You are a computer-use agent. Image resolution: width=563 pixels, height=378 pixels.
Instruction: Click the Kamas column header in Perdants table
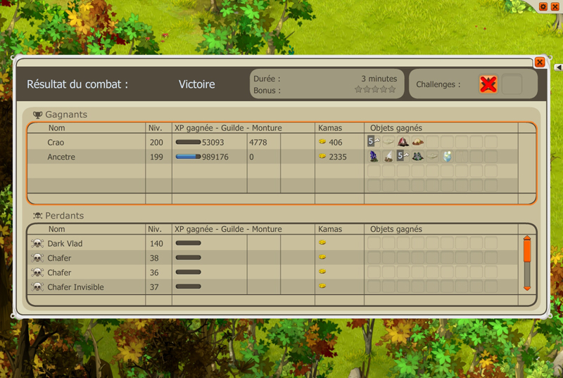[330, 229]
